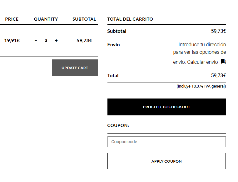Screen dimensions: 238x182
Task: Focus the Coupon code input field
Action: coord(166,142)
